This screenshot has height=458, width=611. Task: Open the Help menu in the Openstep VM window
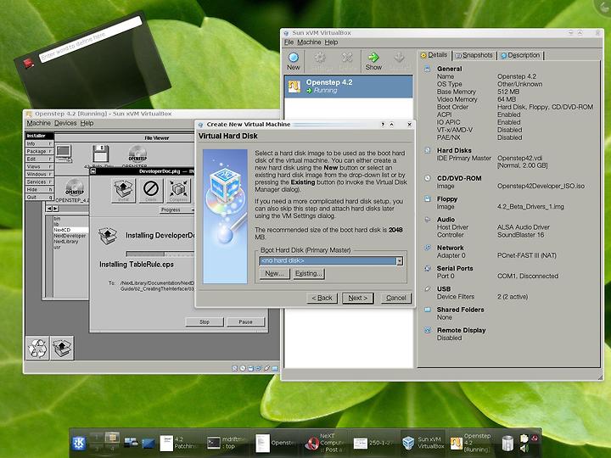click(x=87, y=123)
